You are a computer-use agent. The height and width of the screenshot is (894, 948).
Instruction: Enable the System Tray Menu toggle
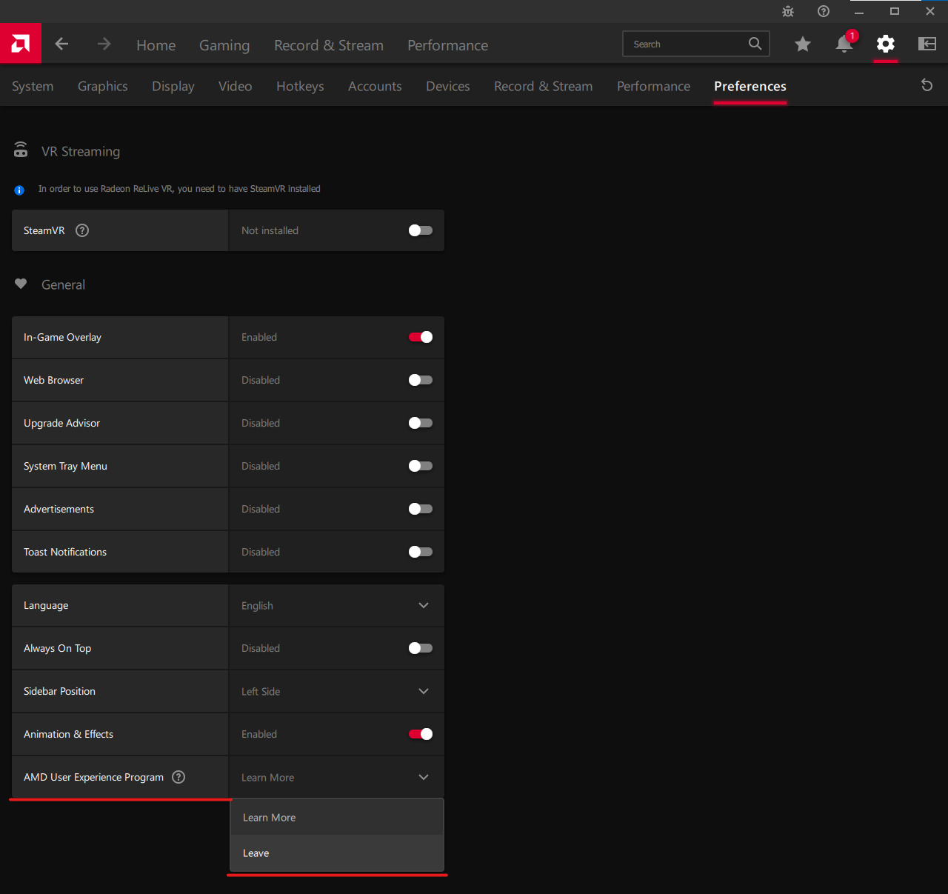coord(421,466)
